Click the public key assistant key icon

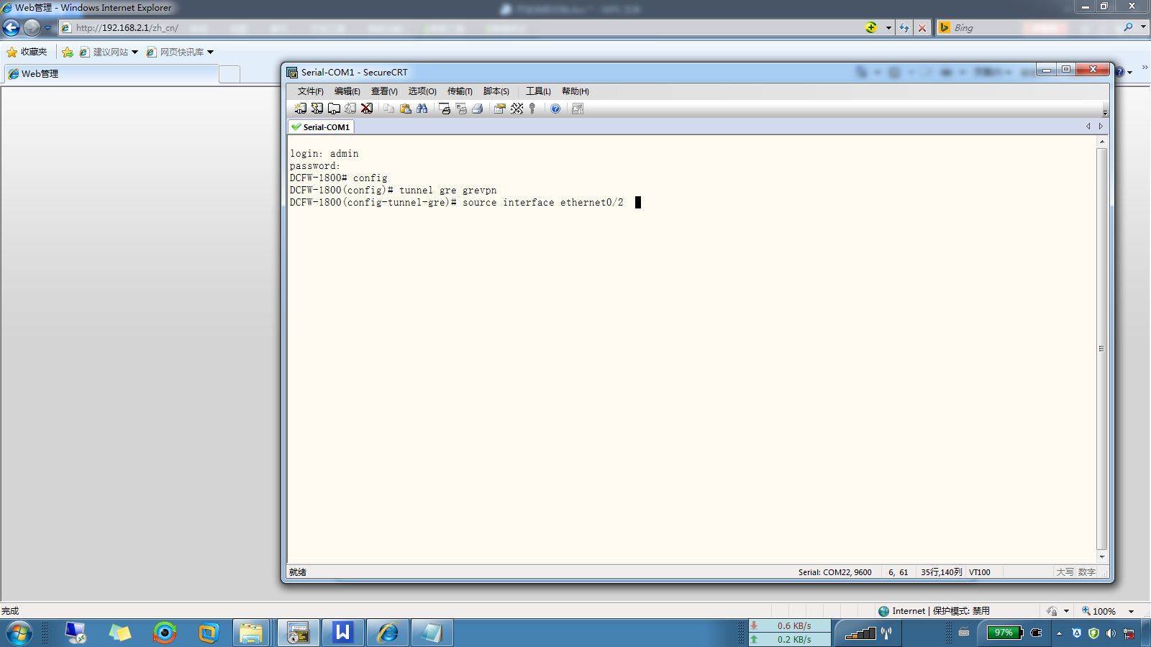[x=532, y=109]
